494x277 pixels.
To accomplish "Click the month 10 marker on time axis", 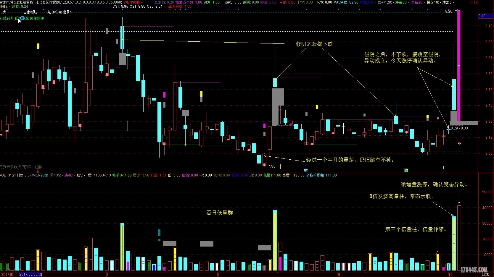I will (x=450, y=275).
